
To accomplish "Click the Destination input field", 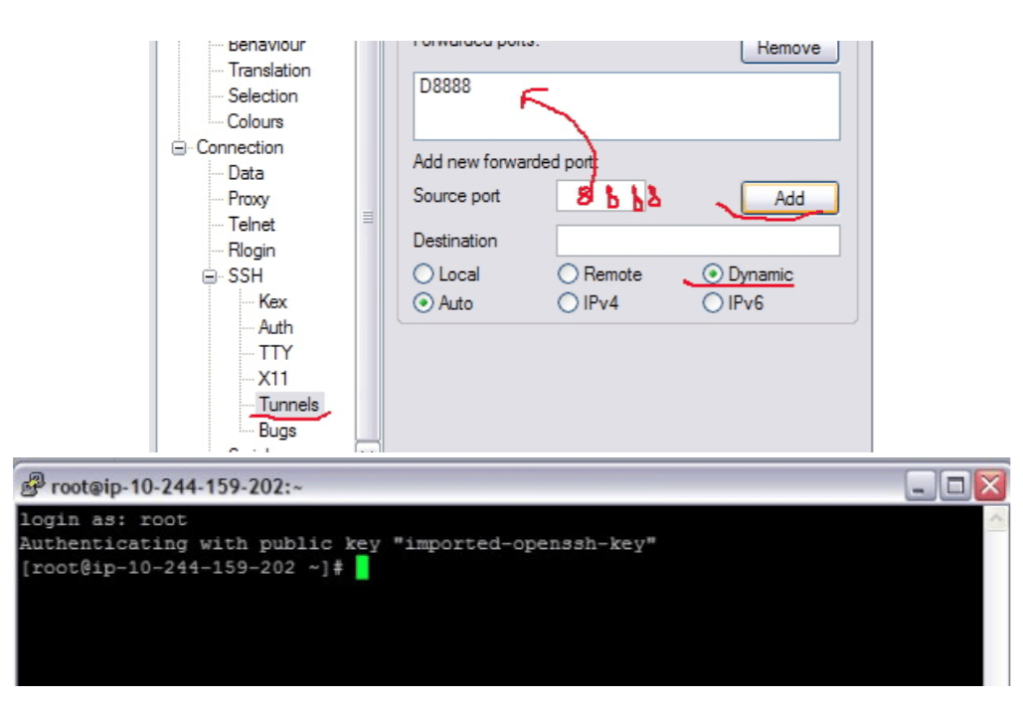I will pos(697,241).
